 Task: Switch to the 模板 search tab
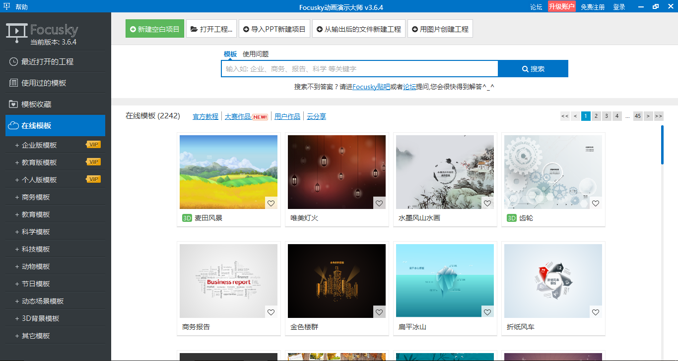(230, 54)
